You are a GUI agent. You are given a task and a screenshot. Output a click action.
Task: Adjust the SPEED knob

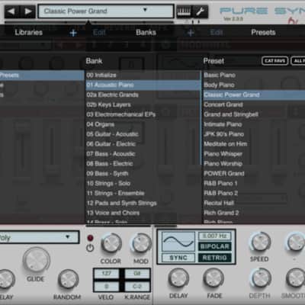point(260,242)
